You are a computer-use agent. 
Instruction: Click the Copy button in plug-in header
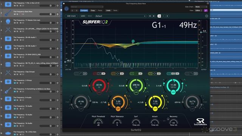(93, 11)
